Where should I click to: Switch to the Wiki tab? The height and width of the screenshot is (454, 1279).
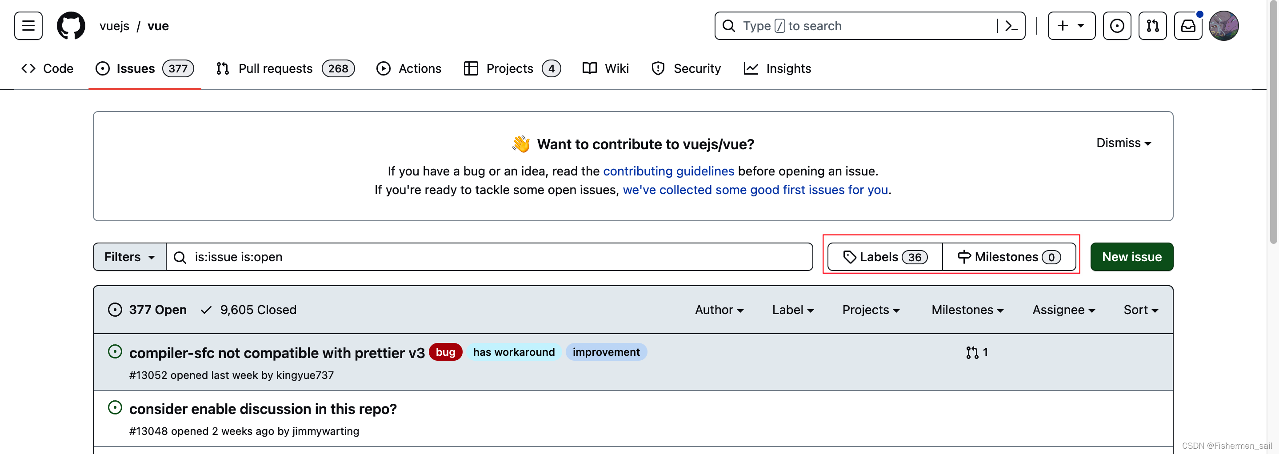[605, 68]
